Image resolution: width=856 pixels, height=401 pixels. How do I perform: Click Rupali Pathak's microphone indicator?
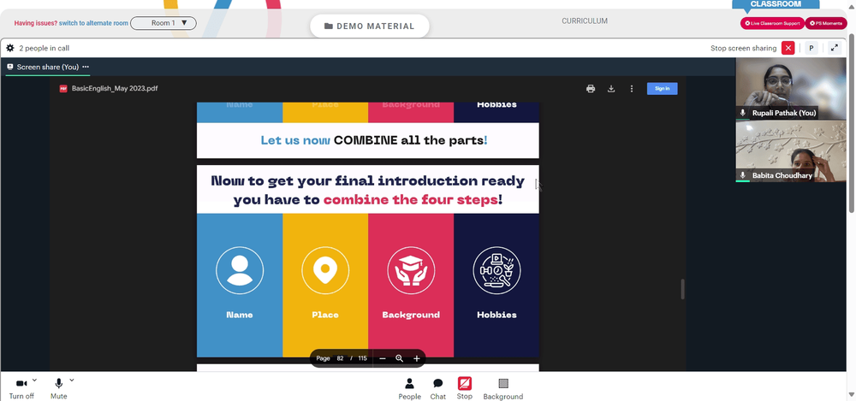pyautogui.click(x=742, y=113)
